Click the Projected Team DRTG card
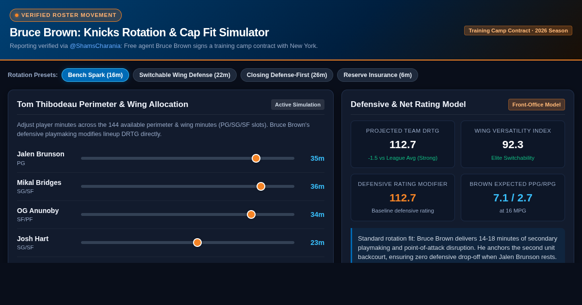 [x=403, y=144]
